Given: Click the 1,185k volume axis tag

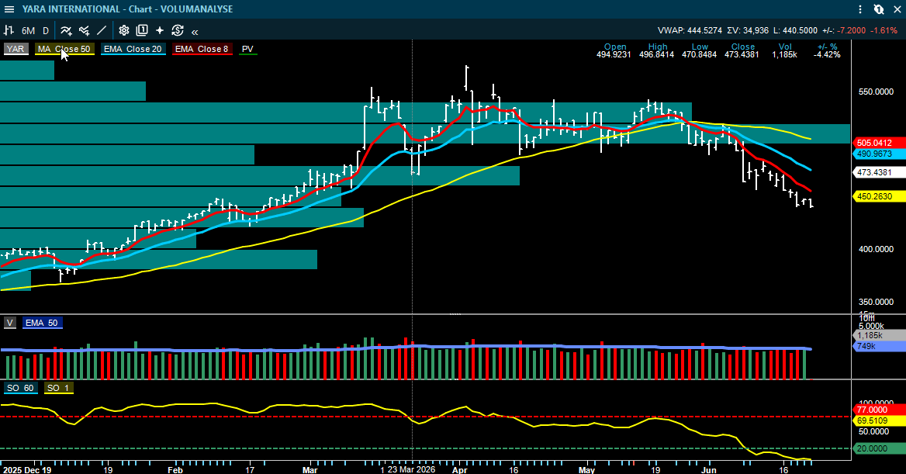Looking at the screenshot, I should [x=878, y=335].
